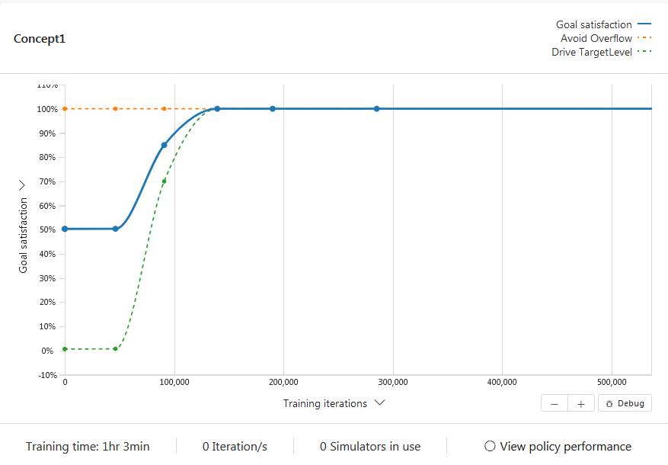
Task: Select blue data point at iteration zero
Action: 65,229
